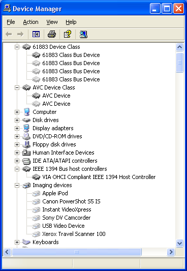The height and width of the screenshot is (271, 187).
Task: Open the View menu
Action: [x=52, y=22]
